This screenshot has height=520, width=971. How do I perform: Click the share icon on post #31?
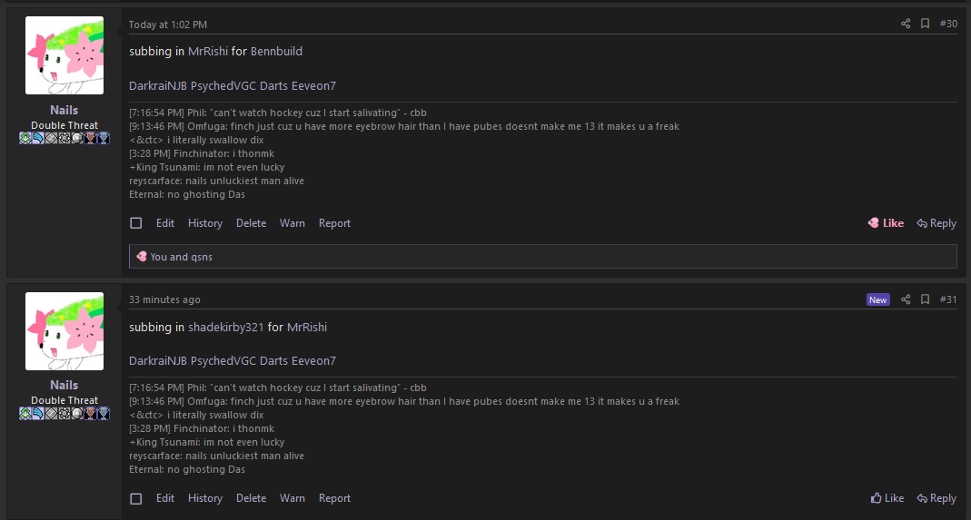[906, 299]
